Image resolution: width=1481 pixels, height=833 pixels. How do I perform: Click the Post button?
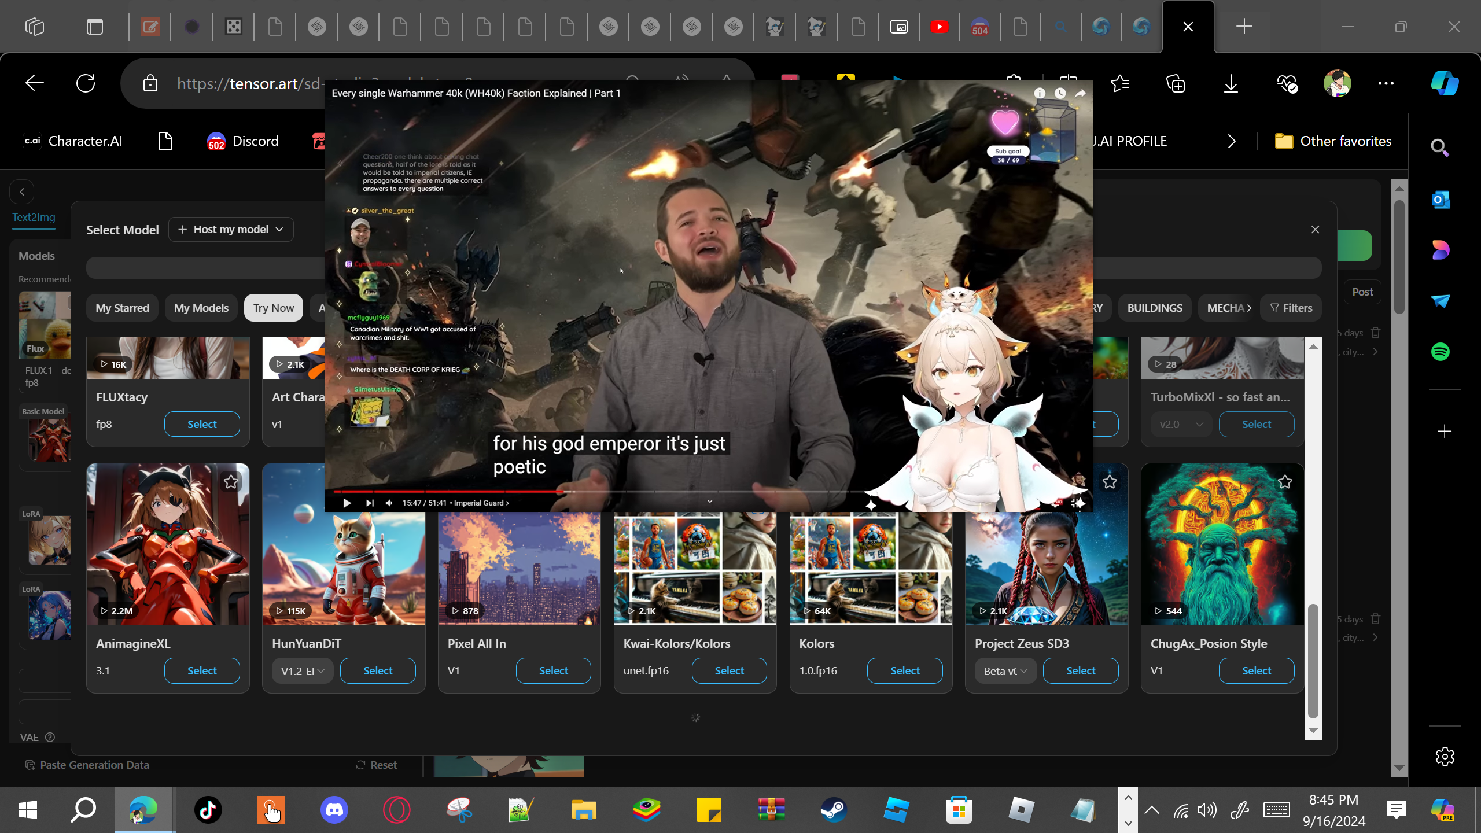point(1362,292)
